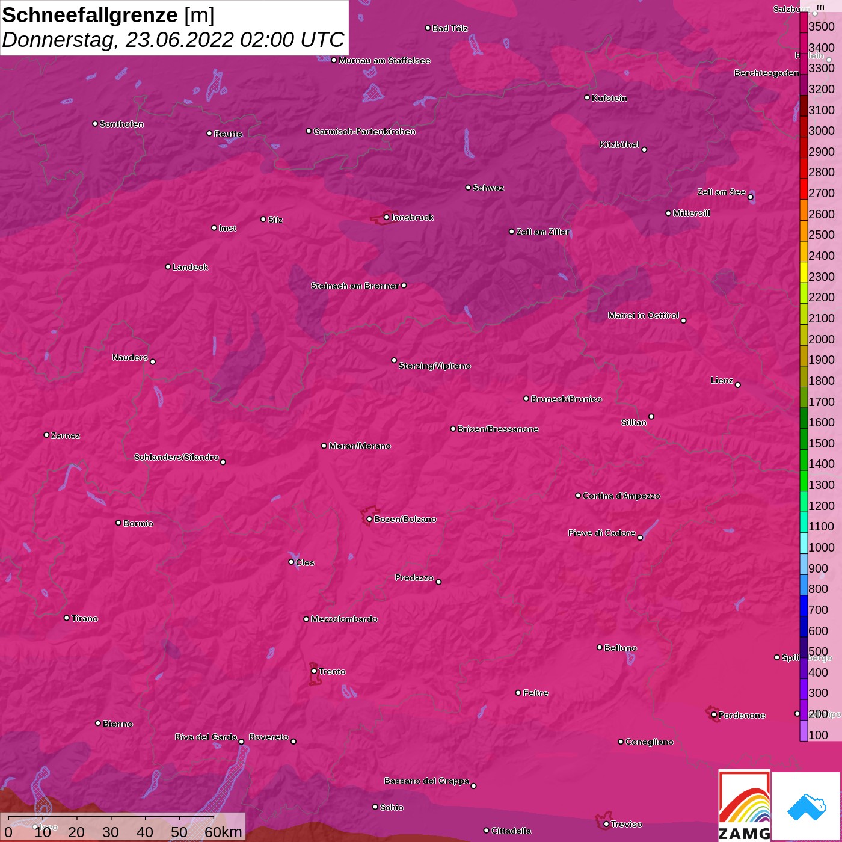Click the Murnau am Staffelsee label
This screenshot has height=842, width=842.
[x=384, y=60]
